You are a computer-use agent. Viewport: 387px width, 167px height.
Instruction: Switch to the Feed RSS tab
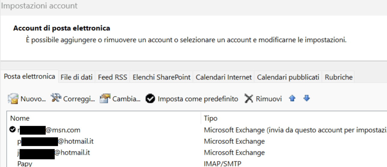[x=112, y=77]
